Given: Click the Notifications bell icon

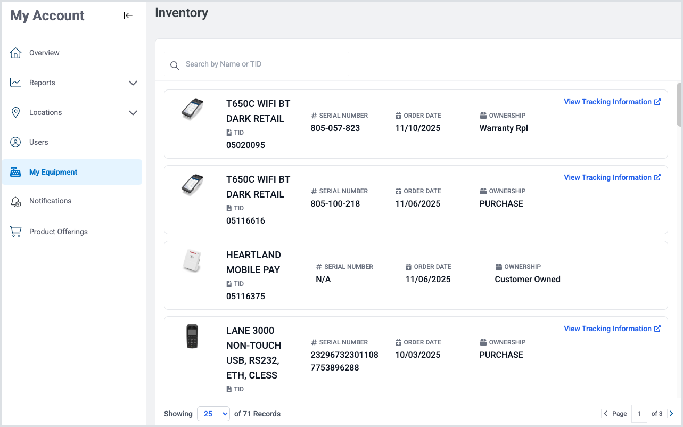Looking at the screenshot, I should tap(16, 202).
